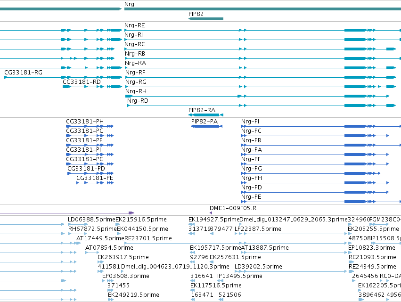Screen dimensions: 401x302
Task: Click the EK195717.5prime EST label
Action: (215, 248)
